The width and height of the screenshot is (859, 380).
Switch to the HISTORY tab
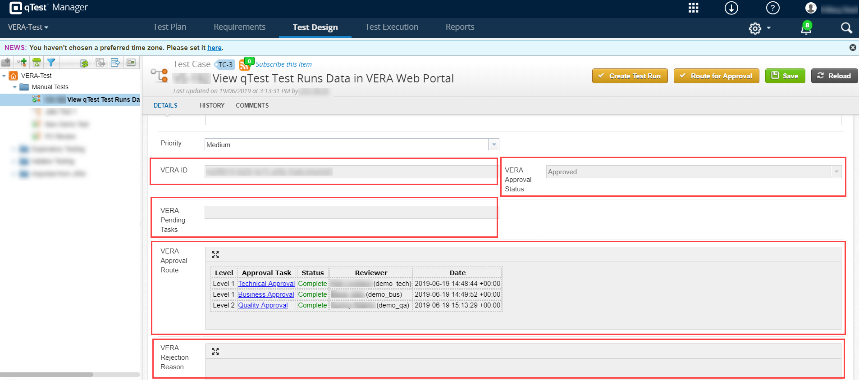point(212,105)
